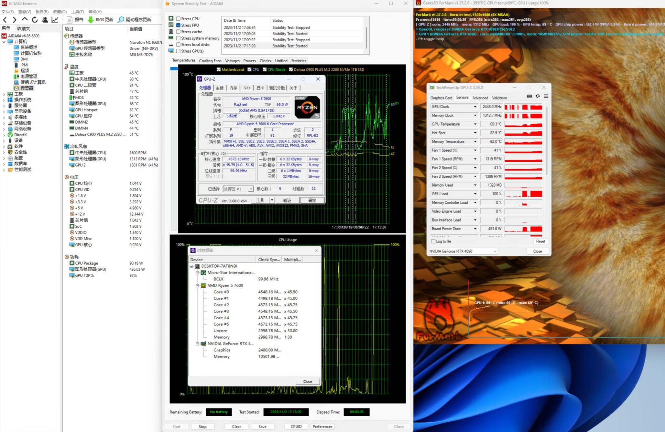
Task: Click the DirectX tree icon
Action: click(10, 135)
